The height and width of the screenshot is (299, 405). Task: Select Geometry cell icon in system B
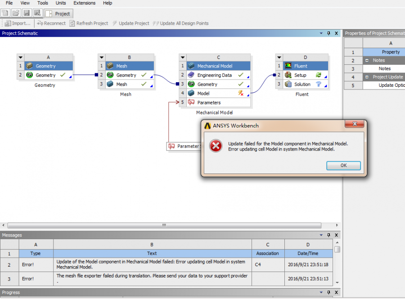coord(110,75)
